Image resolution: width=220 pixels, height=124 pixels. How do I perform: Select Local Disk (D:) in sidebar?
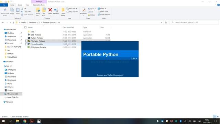pyautogui.click(x=13, y=97)
